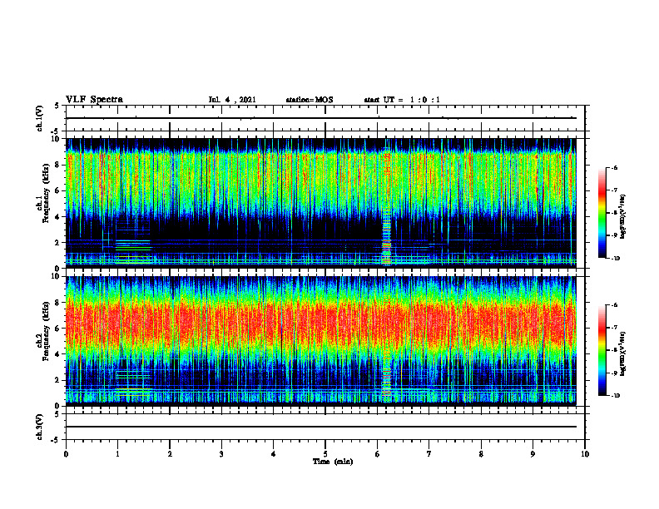Viewport: 659px width, 509px height.
Task: Click the time axis tick label "3"
Action: [x=221, y=454]
